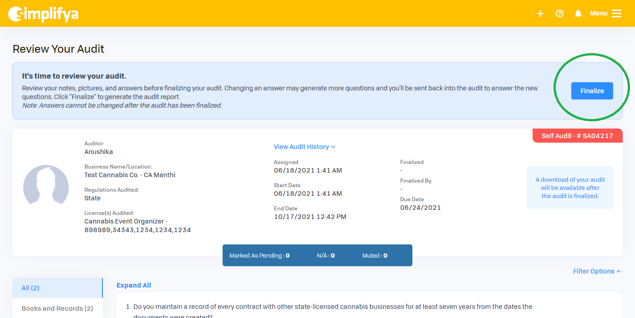Click the auditor name Anushika
Image resolution: width=635 pixels, height=318 pixels.
(x=98, y=152)
